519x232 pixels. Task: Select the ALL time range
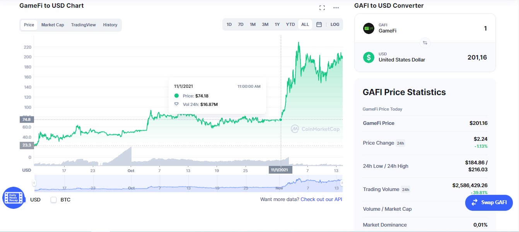[x=305, y=24]
